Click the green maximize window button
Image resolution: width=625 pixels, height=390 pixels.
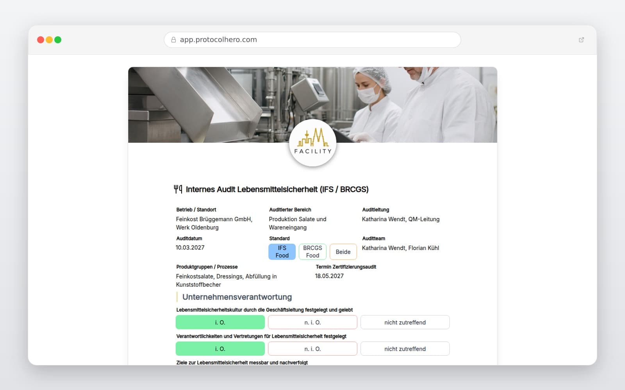click(58, 40)
